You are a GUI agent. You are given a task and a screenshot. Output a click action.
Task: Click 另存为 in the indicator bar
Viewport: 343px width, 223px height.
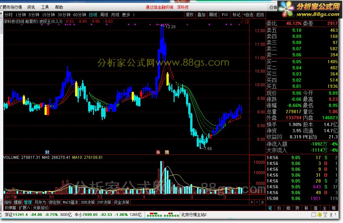coord(40,202)
